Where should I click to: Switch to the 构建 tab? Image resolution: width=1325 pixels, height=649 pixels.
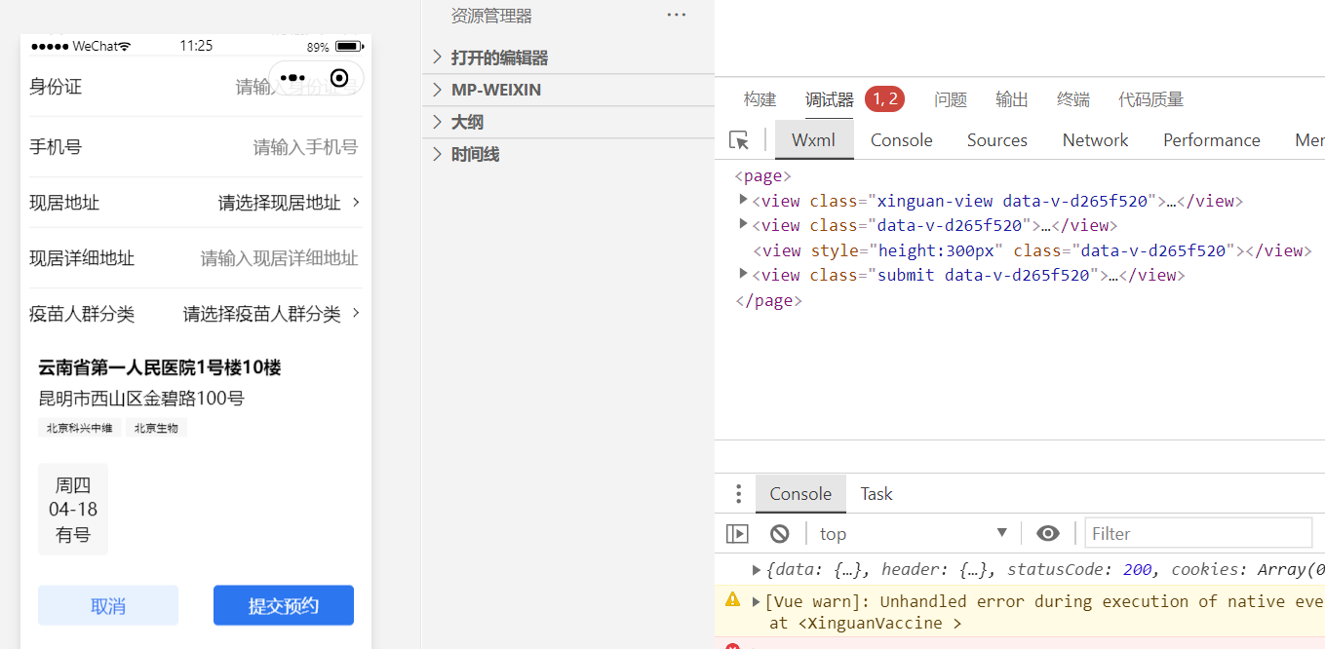(760, 99)
